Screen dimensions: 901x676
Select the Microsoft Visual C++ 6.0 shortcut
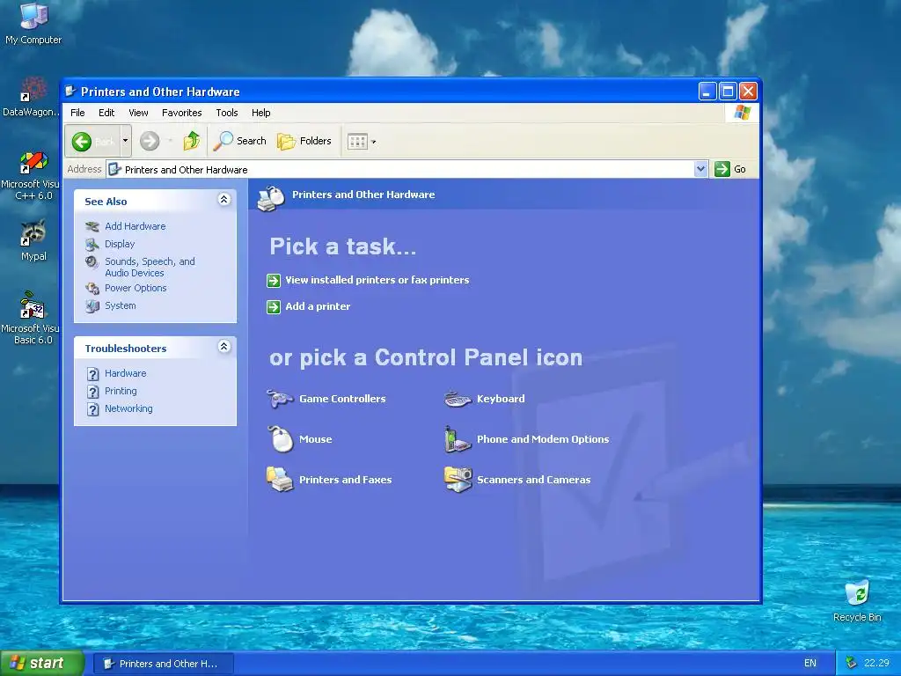31,176
